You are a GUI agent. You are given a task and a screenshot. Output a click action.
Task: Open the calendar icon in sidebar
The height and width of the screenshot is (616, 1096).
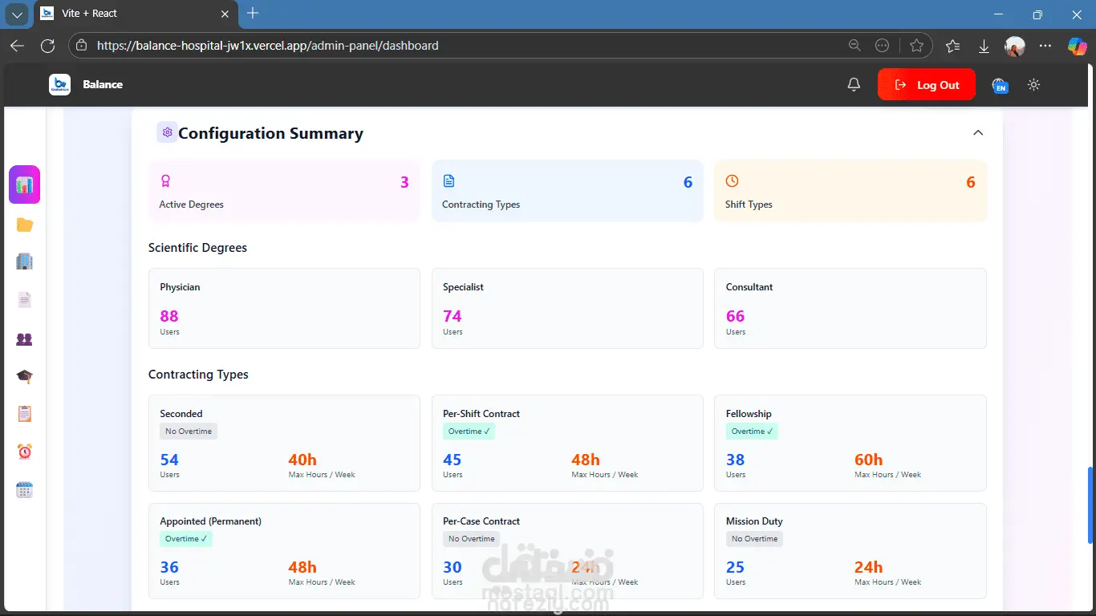coord(25,490)
